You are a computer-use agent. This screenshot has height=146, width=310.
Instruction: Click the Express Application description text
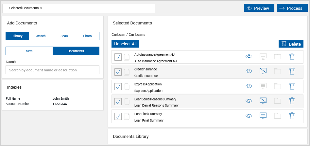[x=148, y=91]
